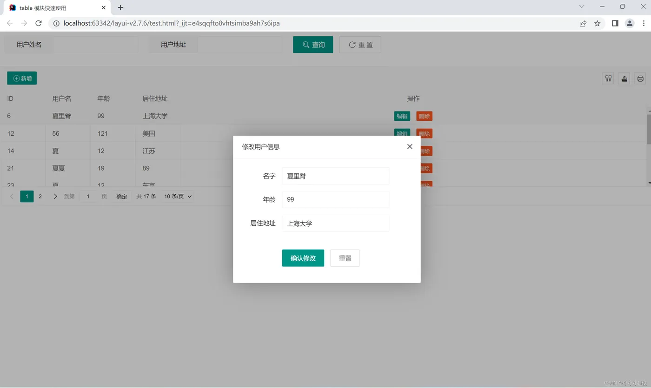Go to page 2 of the table

[x=40, y=197]
